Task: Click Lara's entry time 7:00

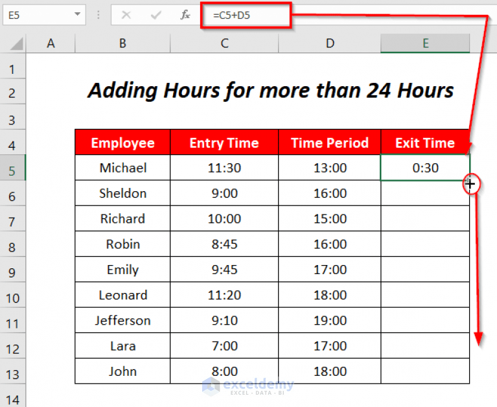Action: click(224, 346)
